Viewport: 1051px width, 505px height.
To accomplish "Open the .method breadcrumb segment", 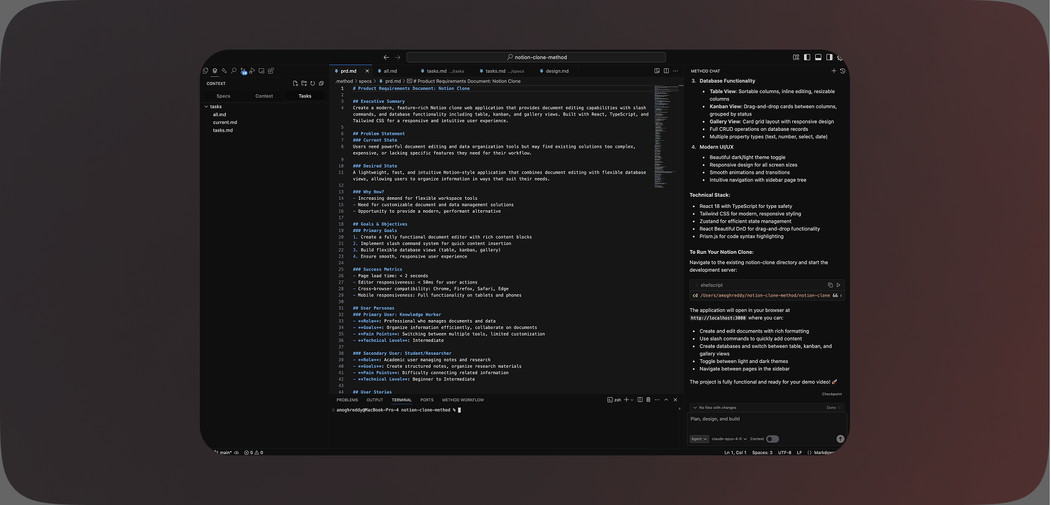I will [344, 81].
